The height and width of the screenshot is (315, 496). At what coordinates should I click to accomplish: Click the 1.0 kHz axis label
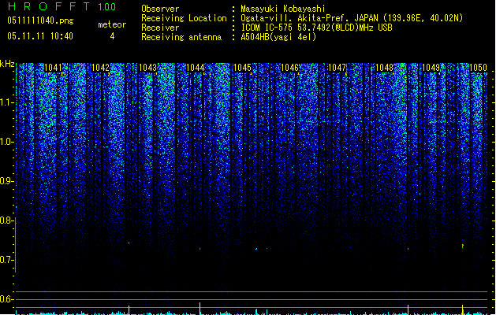point(6,143)
